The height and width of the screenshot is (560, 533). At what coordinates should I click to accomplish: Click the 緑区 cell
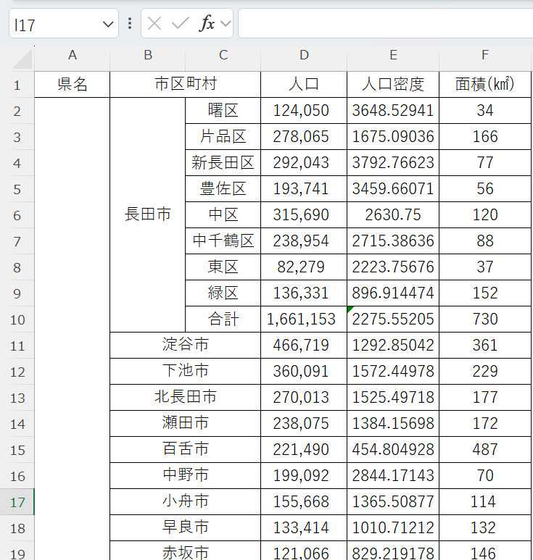(223, 293)
